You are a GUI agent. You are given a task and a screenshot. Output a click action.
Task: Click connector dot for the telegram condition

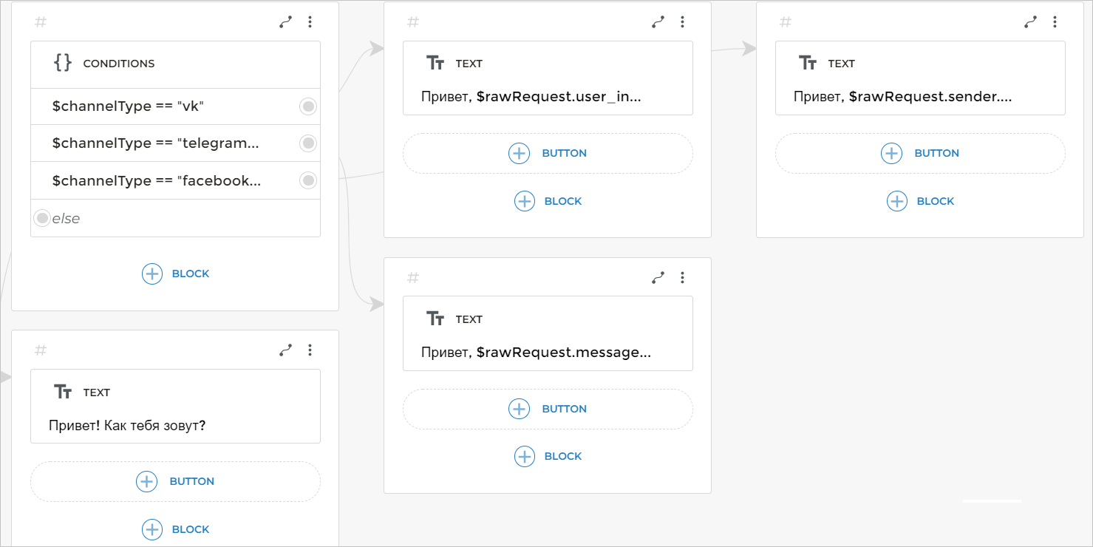point(308,143)
